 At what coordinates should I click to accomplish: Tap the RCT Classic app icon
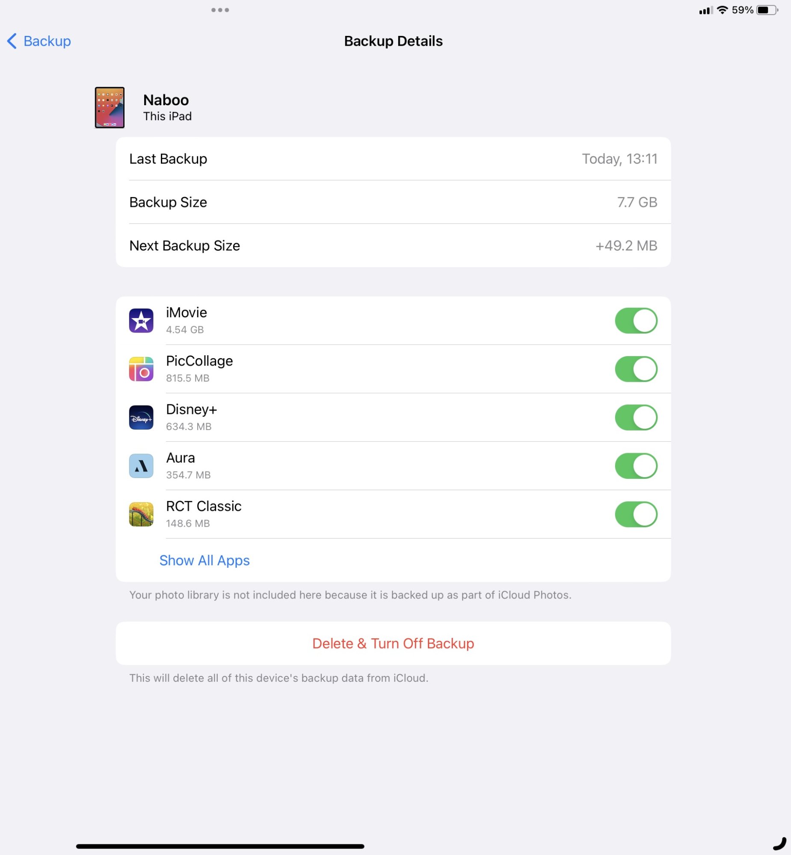click(x=141, y=514)
